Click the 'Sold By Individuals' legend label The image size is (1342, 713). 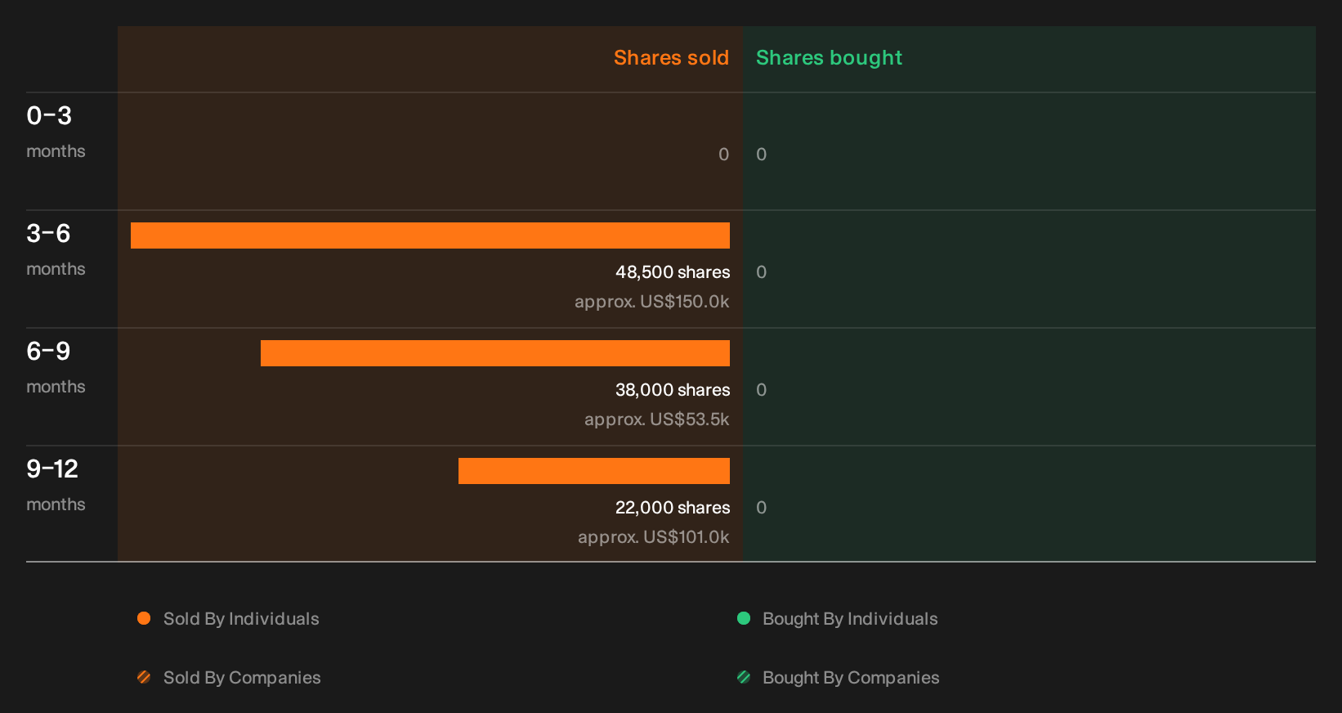click(x=241, y=619)
